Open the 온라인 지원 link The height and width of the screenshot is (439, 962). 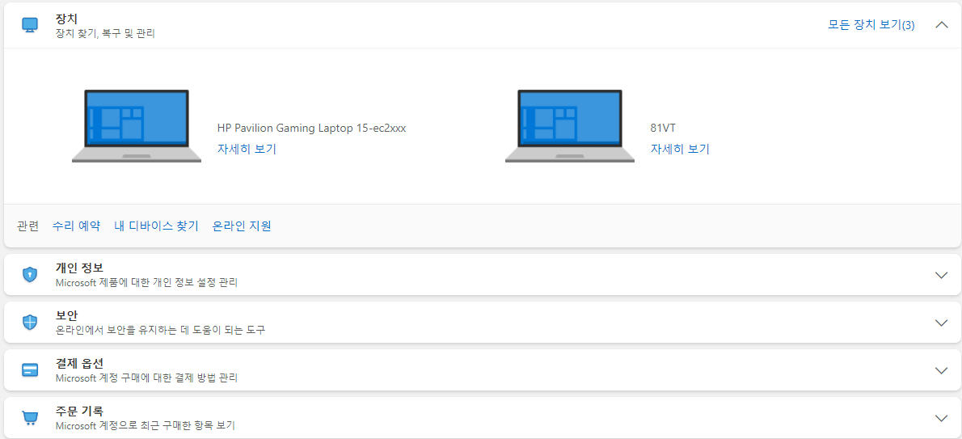[x=242, y=226]
